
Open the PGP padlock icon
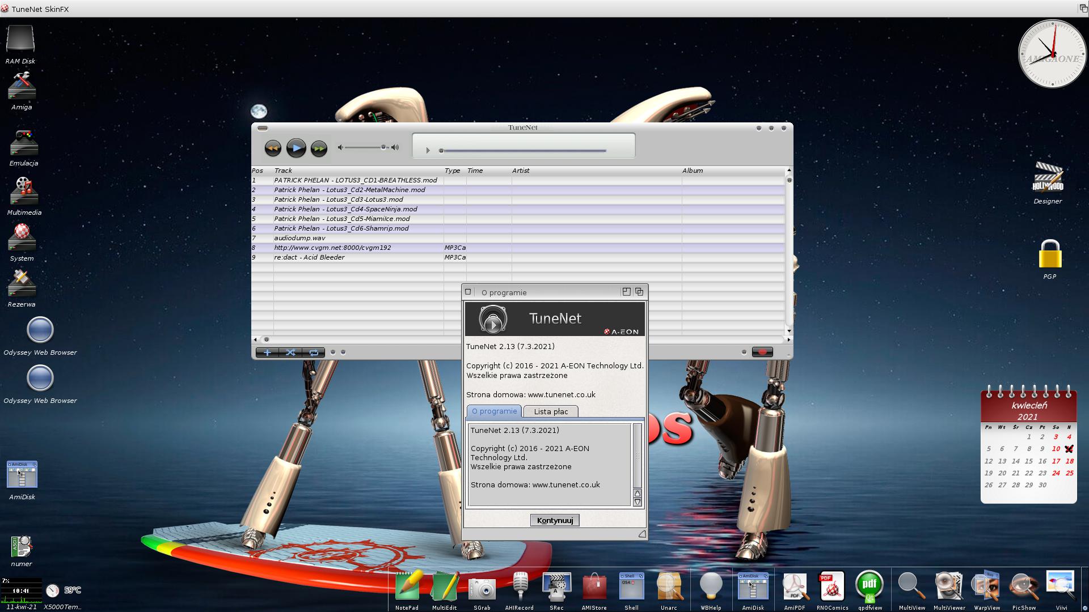tap(1050, 259)
